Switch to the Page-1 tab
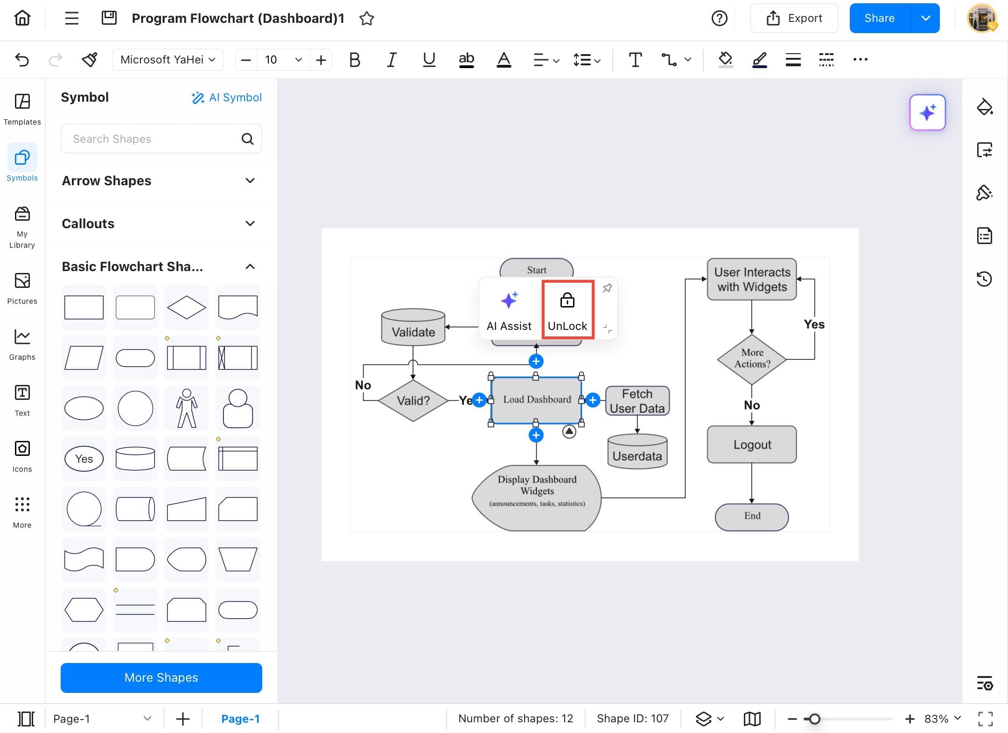This screenshot has width=1008, height=733. 240,719
